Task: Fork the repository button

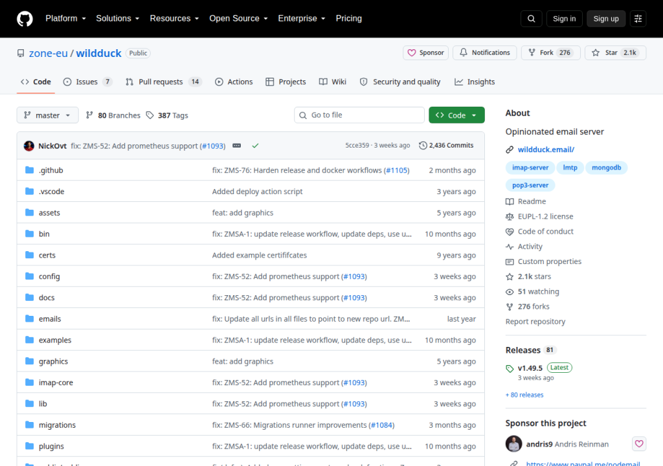Action: coord(550,53)
